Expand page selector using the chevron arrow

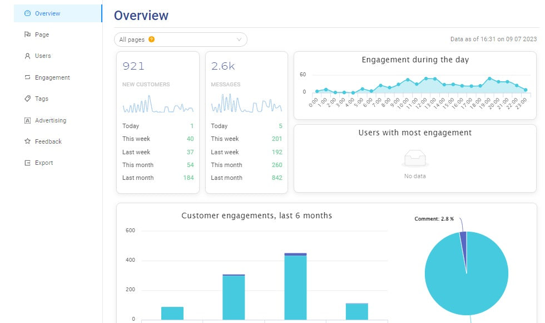pyautogui.click(x=239, y=40)
